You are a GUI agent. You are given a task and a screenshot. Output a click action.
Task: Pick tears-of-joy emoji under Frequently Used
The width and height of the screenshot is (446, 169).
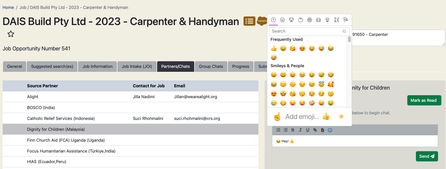[x=331, y=48]
